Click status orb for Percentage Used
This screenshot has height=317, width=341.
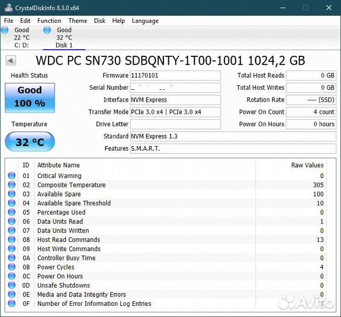(x=12, y=212)
